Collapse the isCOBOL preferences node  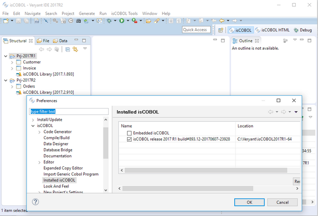(x=33, y=125)
